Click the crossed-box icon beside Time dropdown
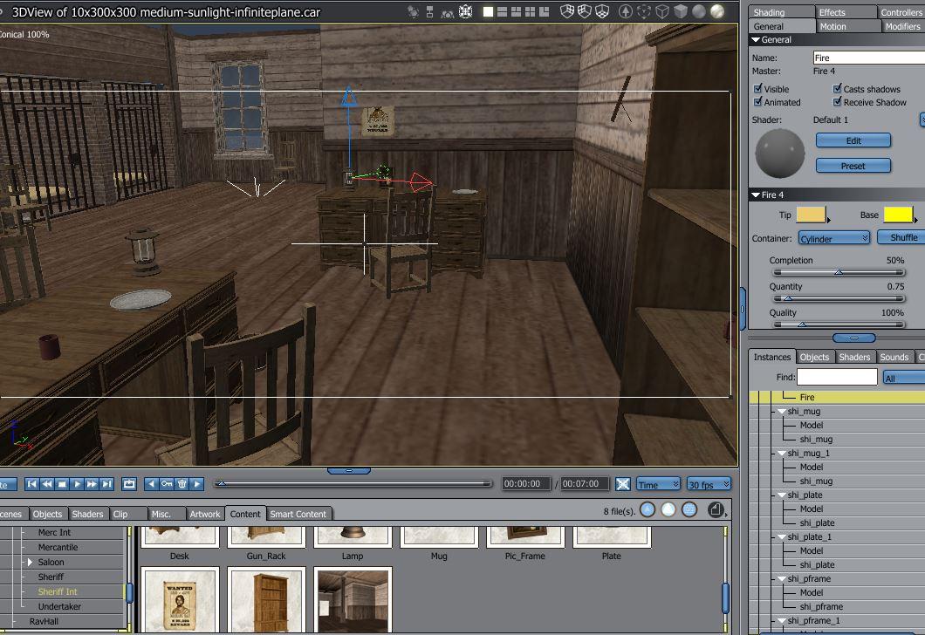 pos(623,484)
